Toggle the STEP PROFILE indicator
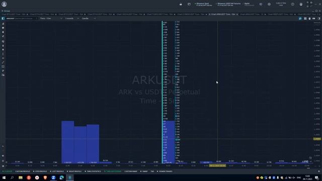Screen dimensions: 322x181 [x=40, y=171]
